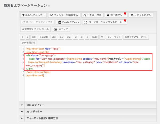Click 条件付きアウトプット button
Image resolution: width=160 pixels, height=124 pixels.
pos(136,37)
